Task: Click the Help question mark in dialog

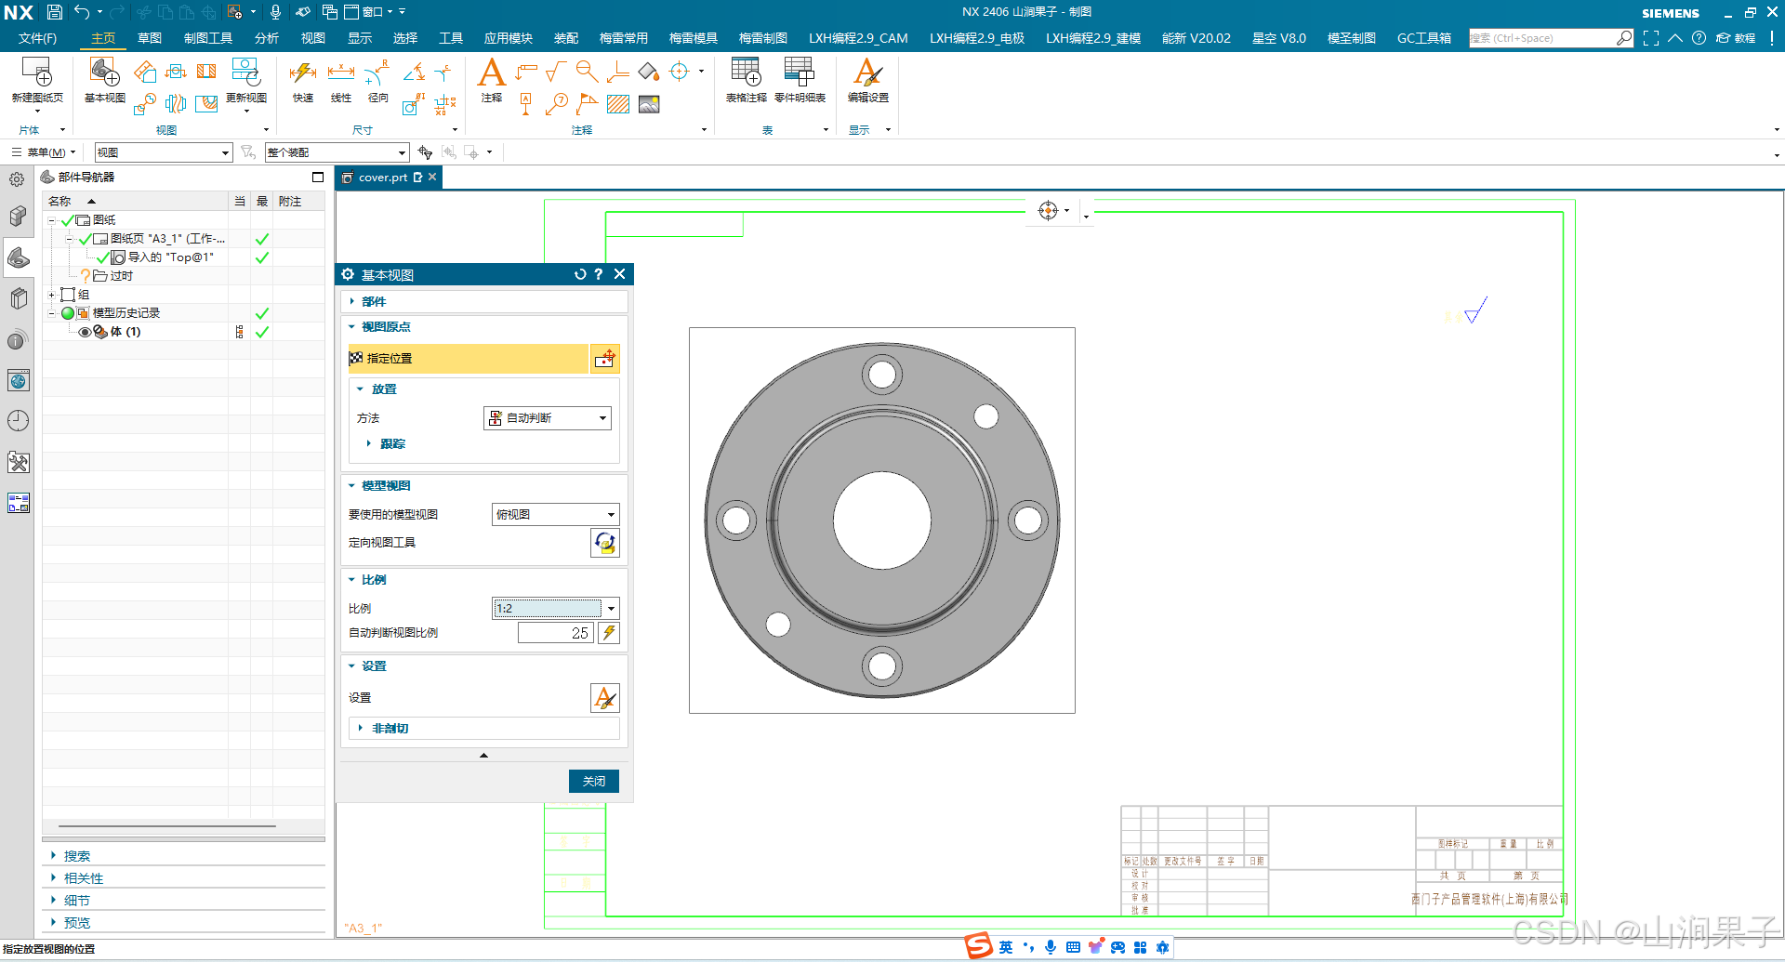Action: tap(599, 274)
